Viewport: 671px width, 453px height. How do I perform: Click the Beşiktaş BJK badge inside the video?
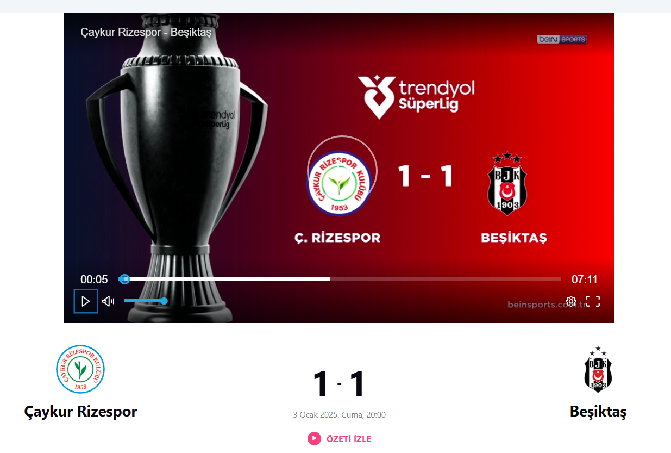coord(507,183)
